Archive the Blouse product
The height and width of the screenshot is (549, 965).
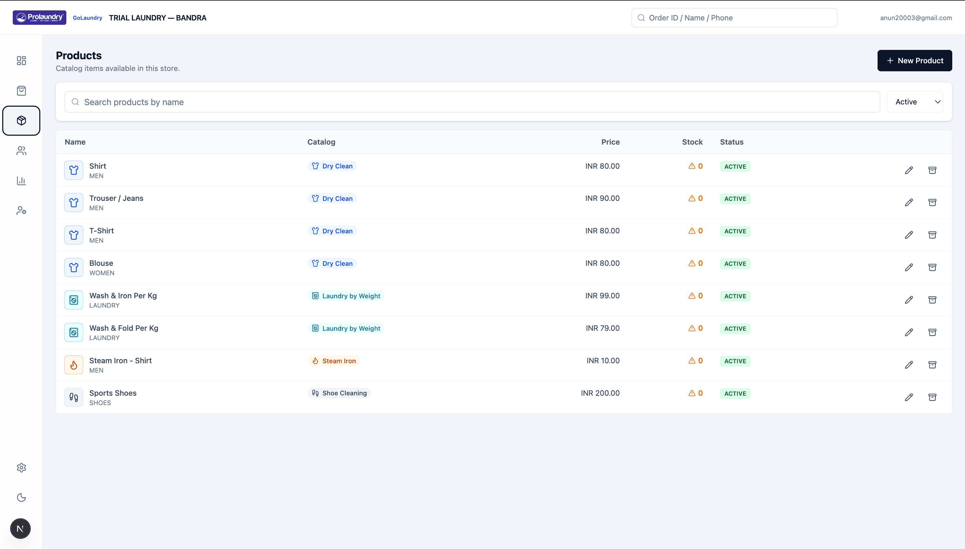[932, 267]
